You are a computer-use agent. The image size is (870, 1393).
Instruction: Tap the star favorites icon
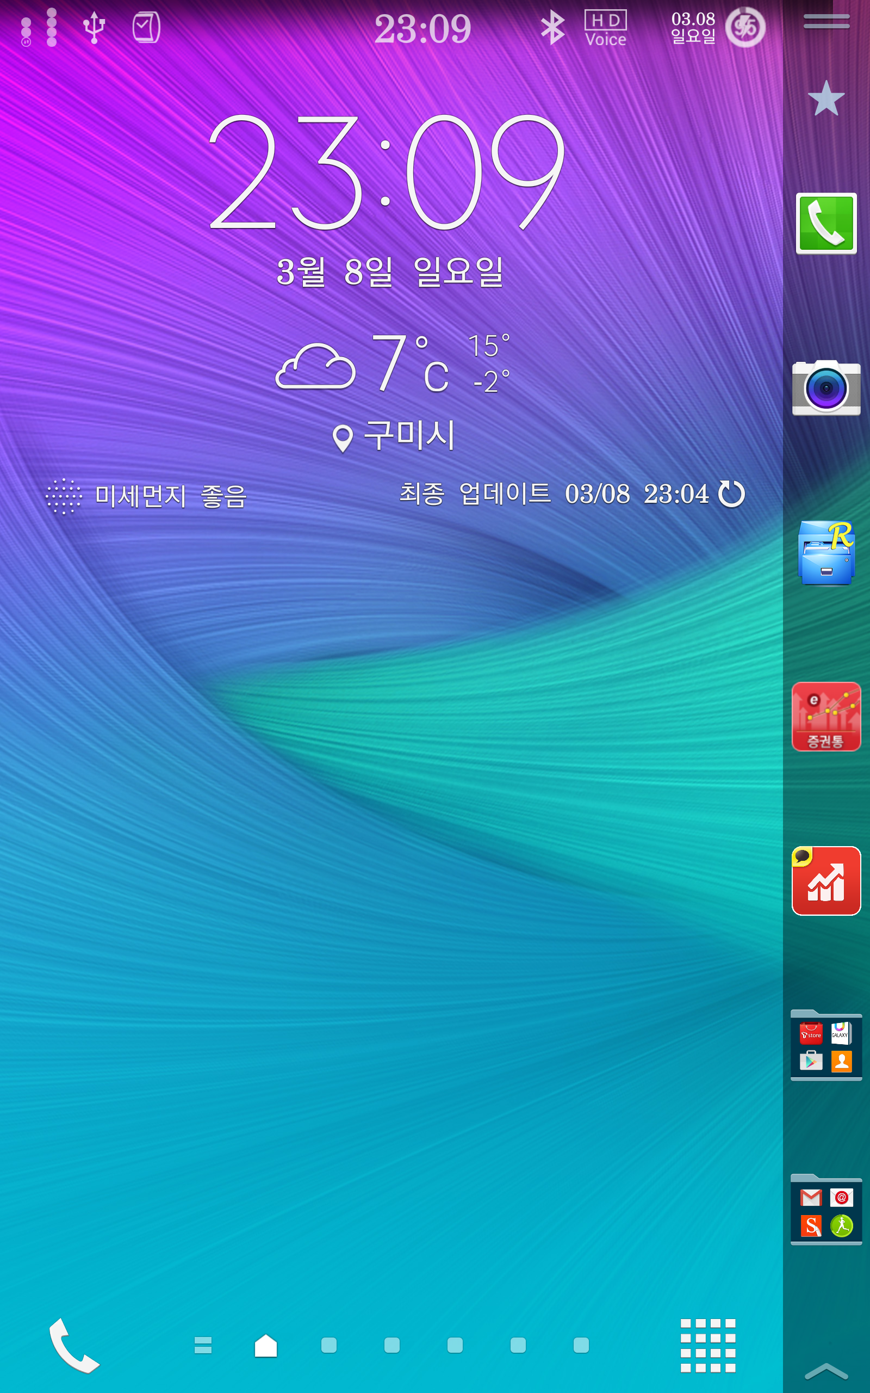click(x=826, y=98)
